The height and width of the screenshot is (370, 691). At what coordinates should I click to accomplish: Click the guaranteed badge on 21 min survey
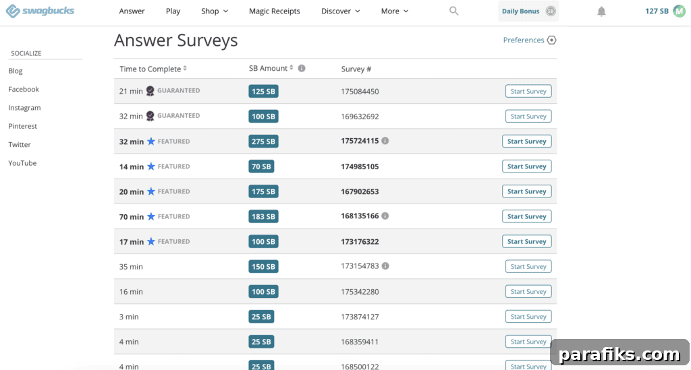150,91
